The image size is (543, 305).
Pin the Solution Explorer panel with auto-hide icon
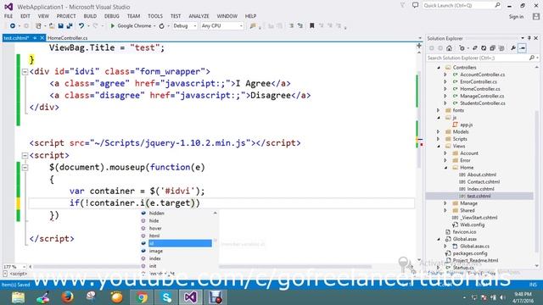coord(529,38)
